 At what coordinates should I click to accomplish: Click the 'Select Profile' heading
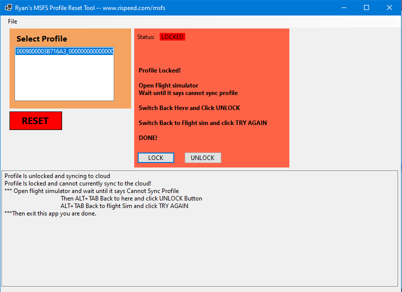click(42, 38)
